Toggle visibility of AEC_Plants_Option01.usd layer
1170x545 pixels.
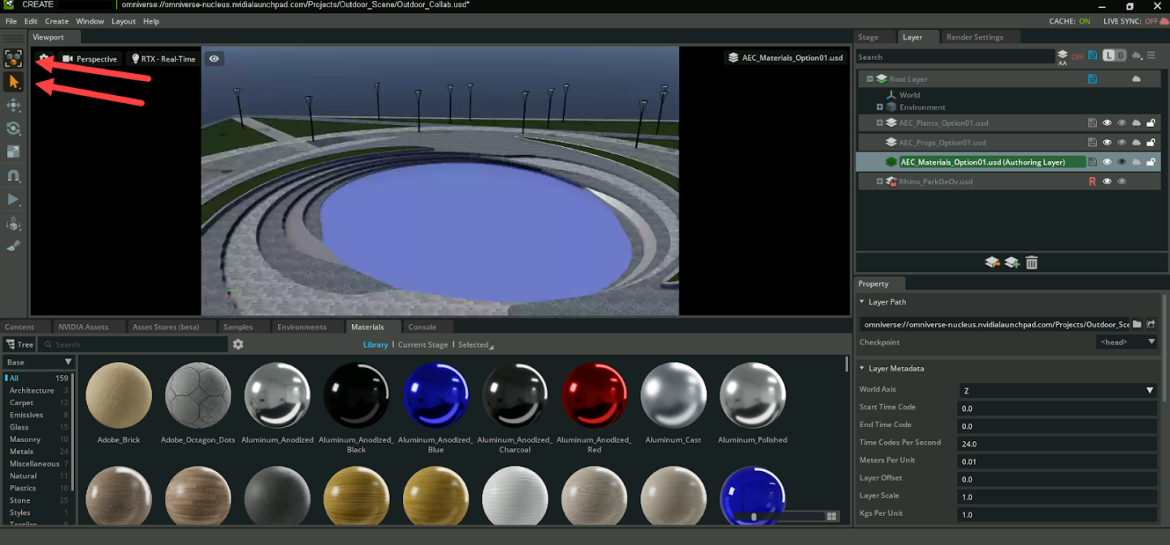1107,123
